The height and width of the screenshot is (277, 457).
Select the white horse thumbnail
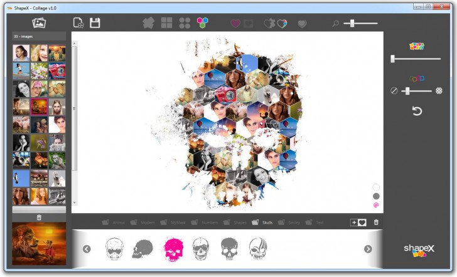57,179
